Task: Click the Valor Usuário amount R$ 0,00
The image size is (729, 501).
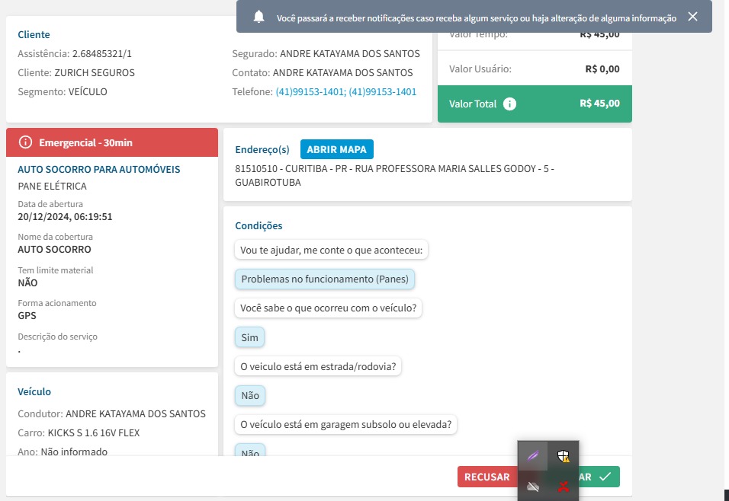Action: tap(602, 69)
